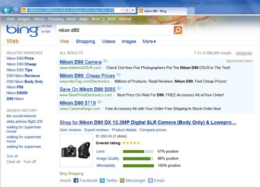Image resolution: width=260 pixels, height=187 pixels.
Task: Open the 'Nikon D90 Camera' sponsored result
Action: (80, 62)
